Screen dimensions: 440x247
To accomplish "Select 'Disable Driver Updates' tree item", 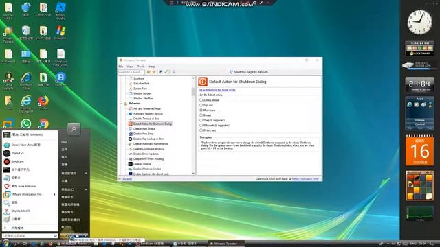I will (x=146, y=154).
